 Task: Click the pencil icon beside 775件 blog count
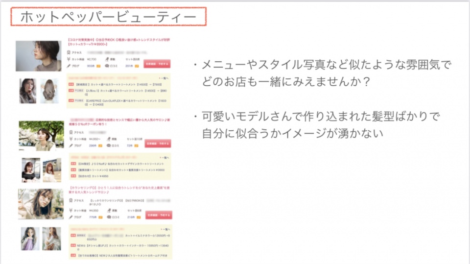tap(70, 217)
